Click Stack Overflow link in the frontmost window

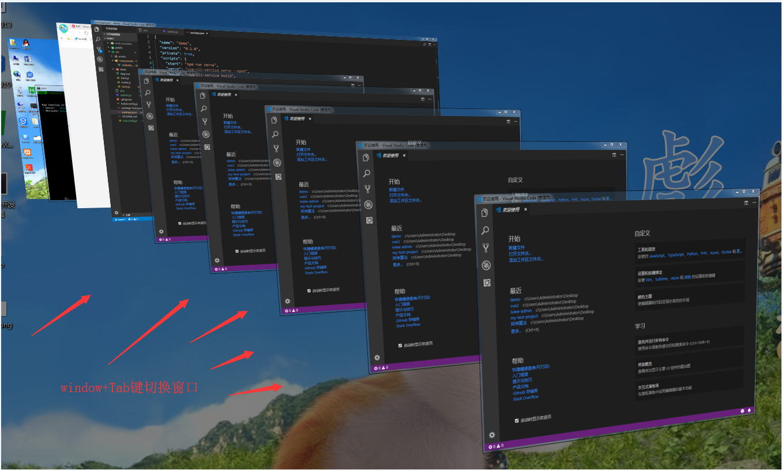tap(526, 397)
